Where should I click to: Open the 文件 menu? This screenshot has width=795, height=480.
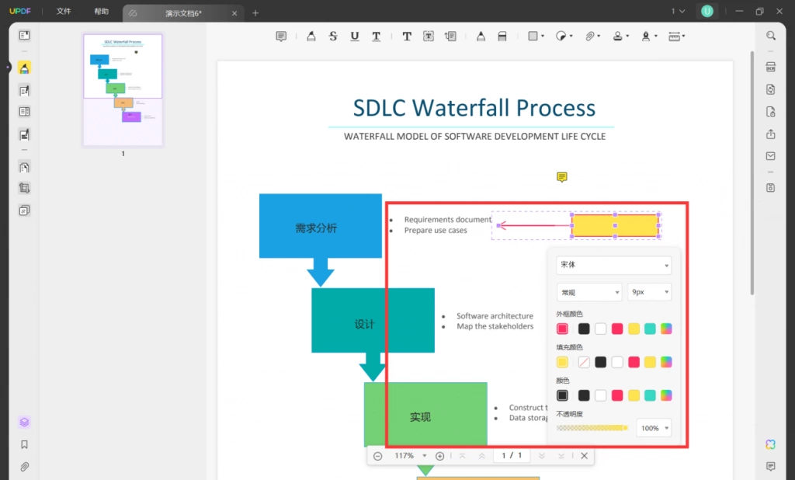64,11
